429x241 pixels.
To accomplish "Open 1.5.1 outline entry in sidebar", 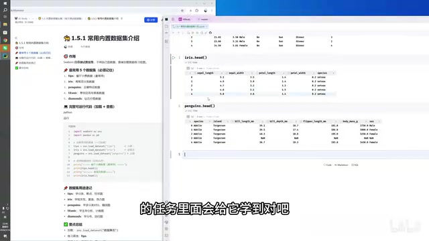I will (32, 43).
